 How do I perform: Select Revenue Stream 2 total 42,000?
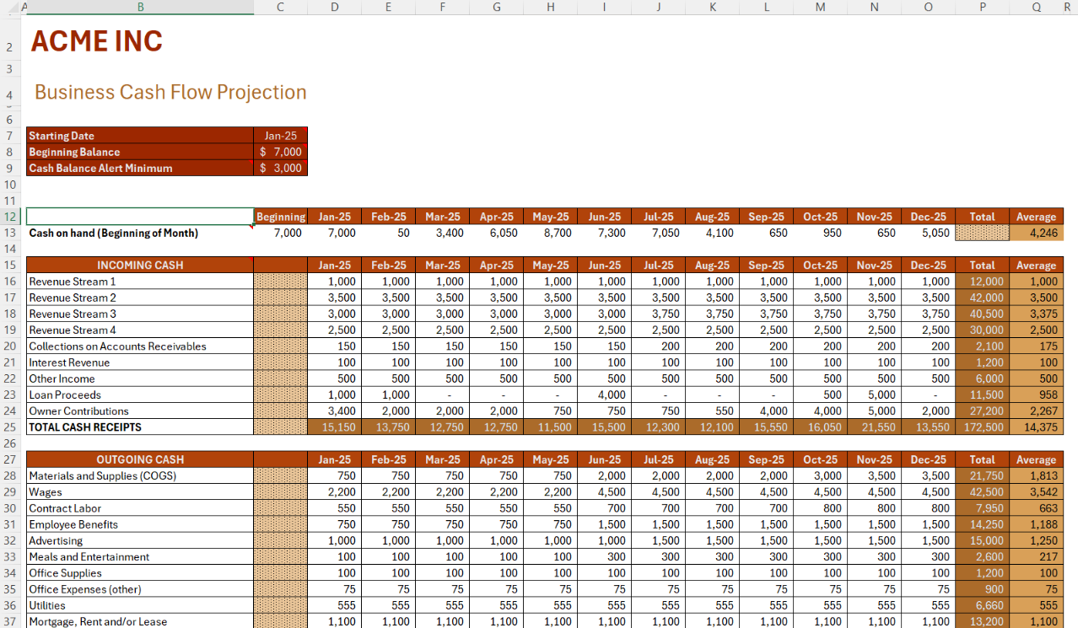pyautogui.click(x=982, y=298)
